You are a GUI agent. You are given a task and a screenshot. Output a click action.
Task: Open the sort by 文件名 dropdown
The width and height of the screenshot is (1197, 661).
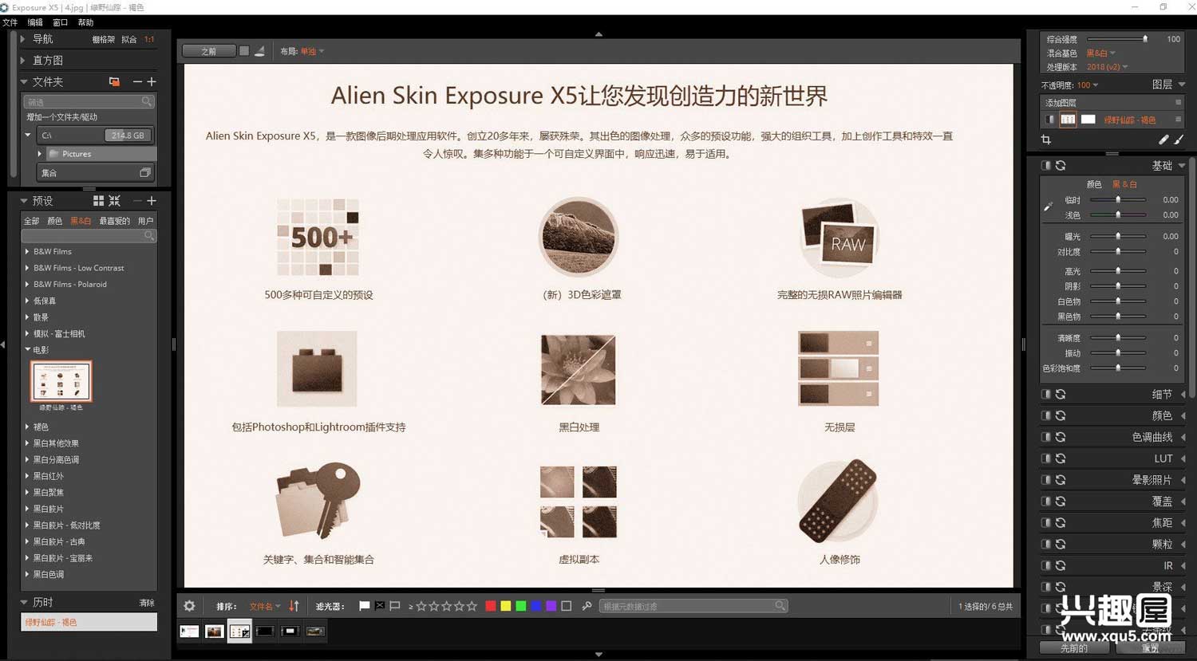click(x=265, y=606)
